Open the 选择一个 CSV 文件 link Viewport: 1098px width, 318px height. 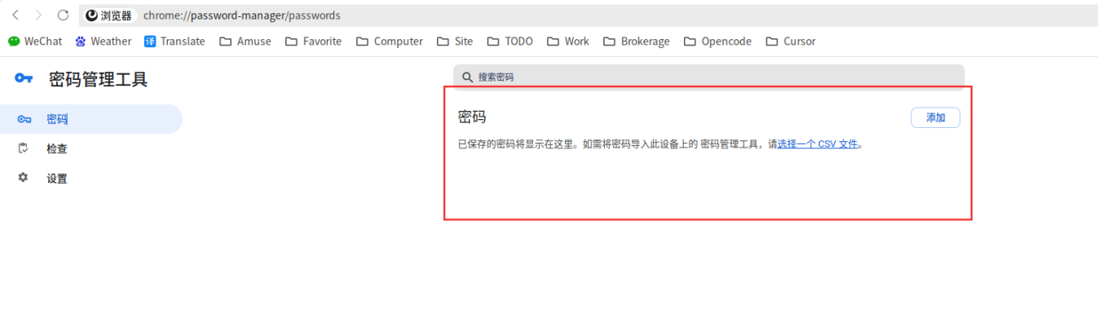pos(818,144)
